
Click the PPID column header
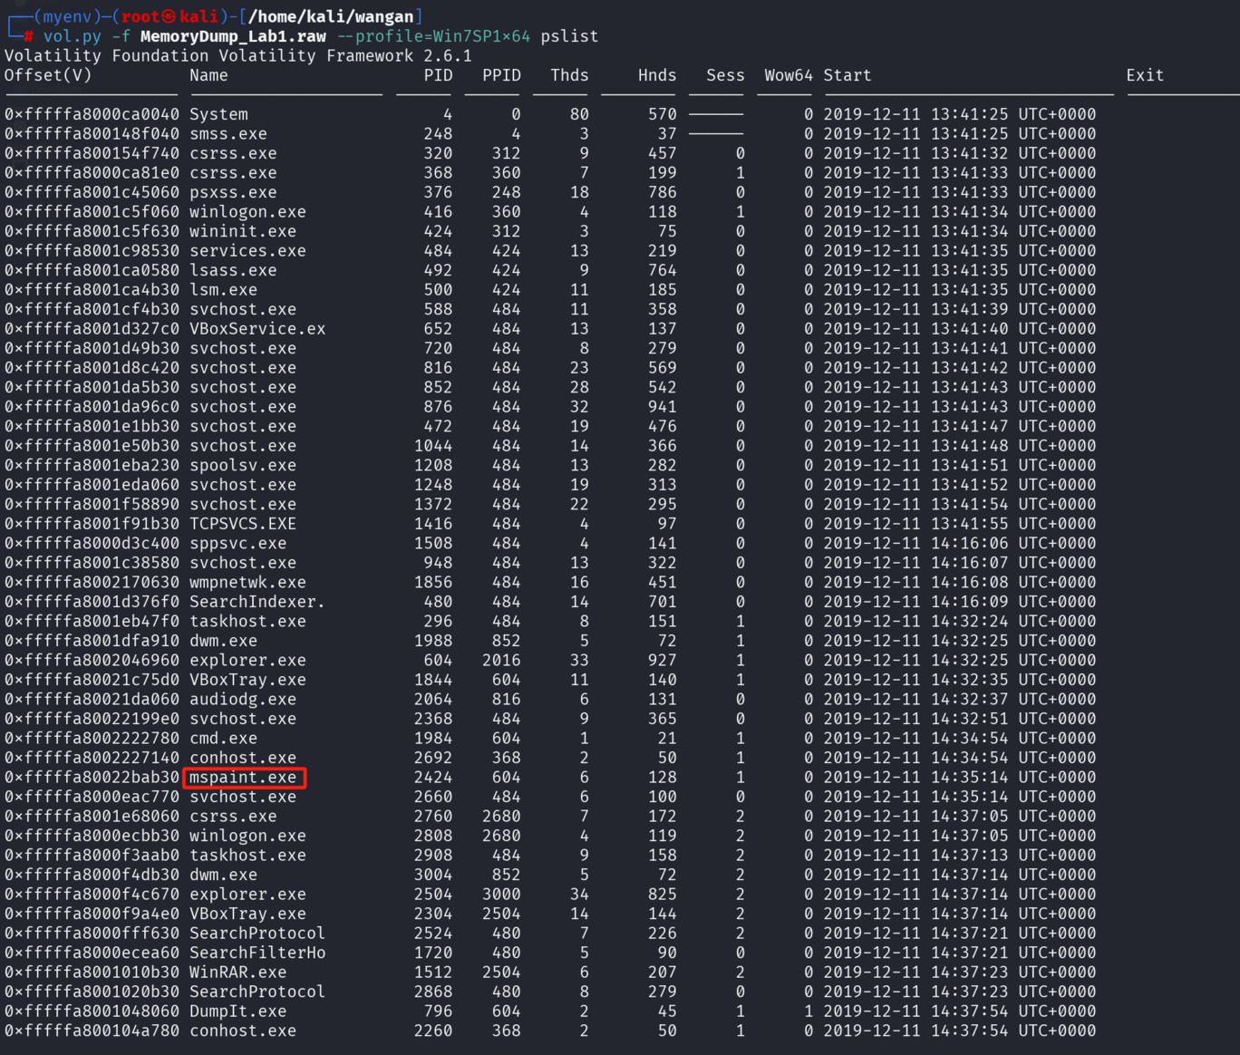(501, 75)
